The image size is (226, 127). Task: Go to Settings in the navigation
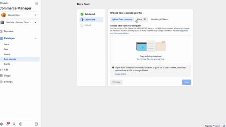8,82
